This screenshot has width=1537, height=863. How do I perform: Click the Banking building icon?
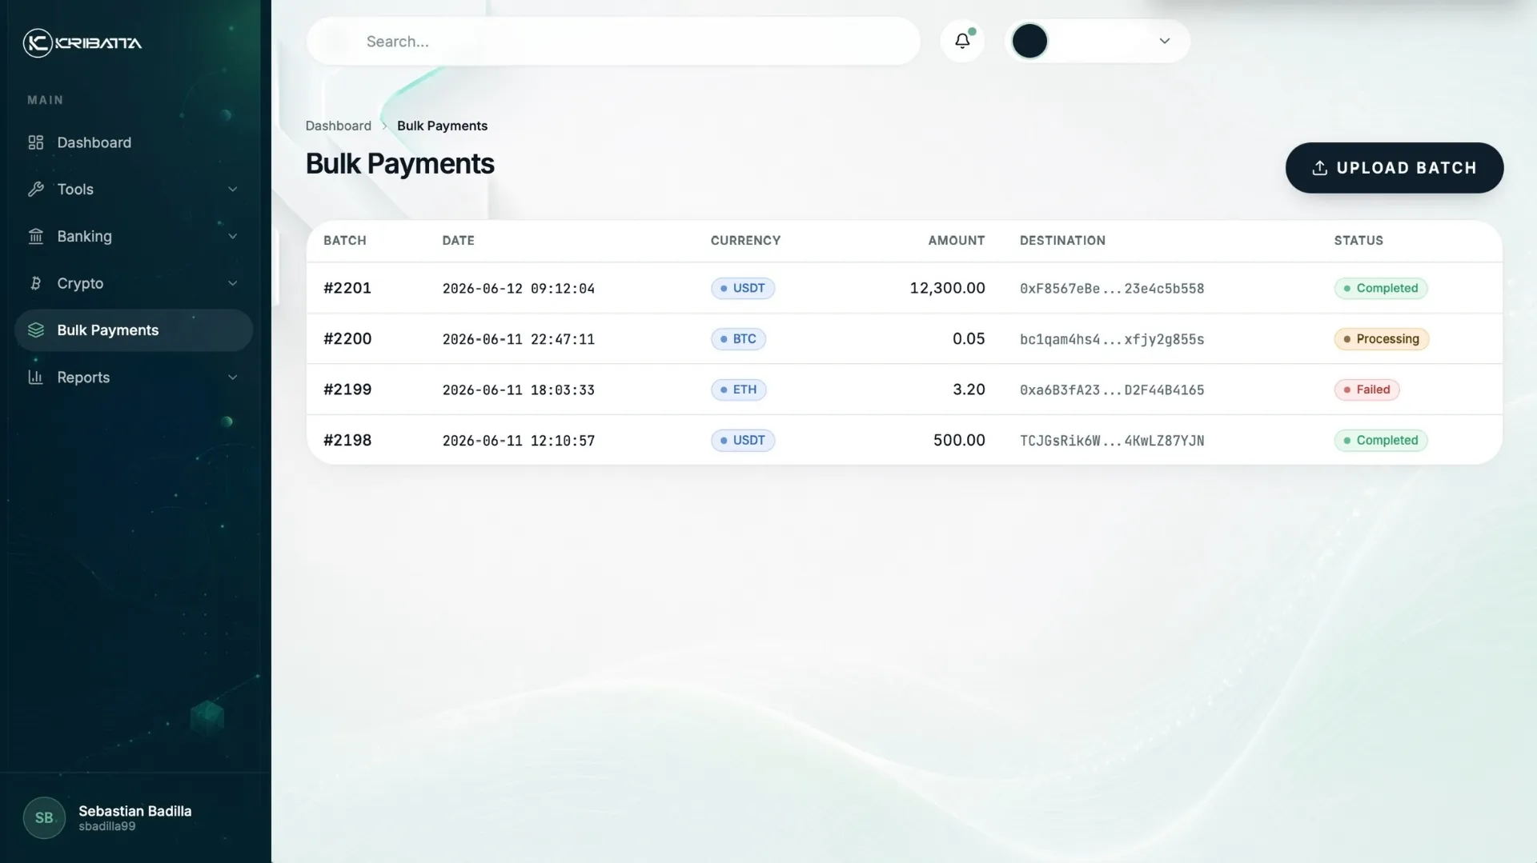(x=36, y=237)
